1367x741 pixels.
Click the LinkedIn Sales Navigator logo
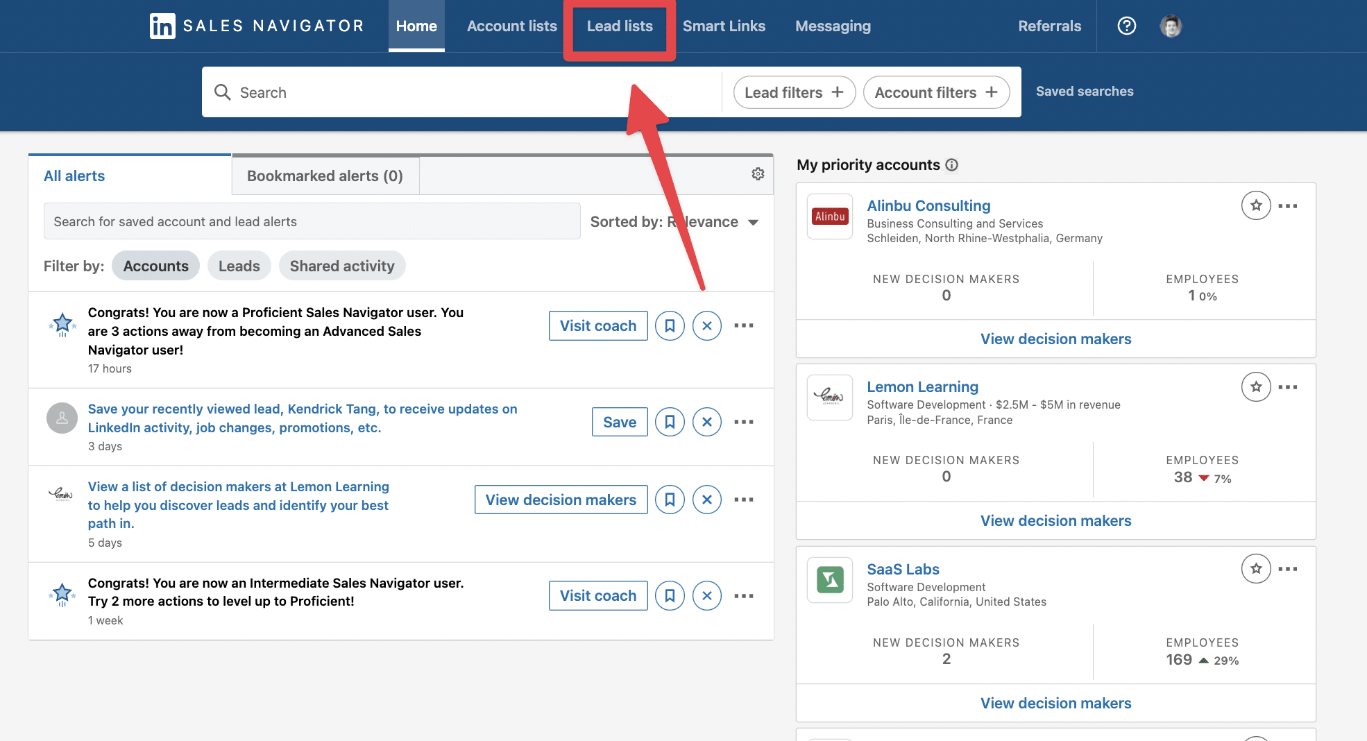(x=257, y=26)
